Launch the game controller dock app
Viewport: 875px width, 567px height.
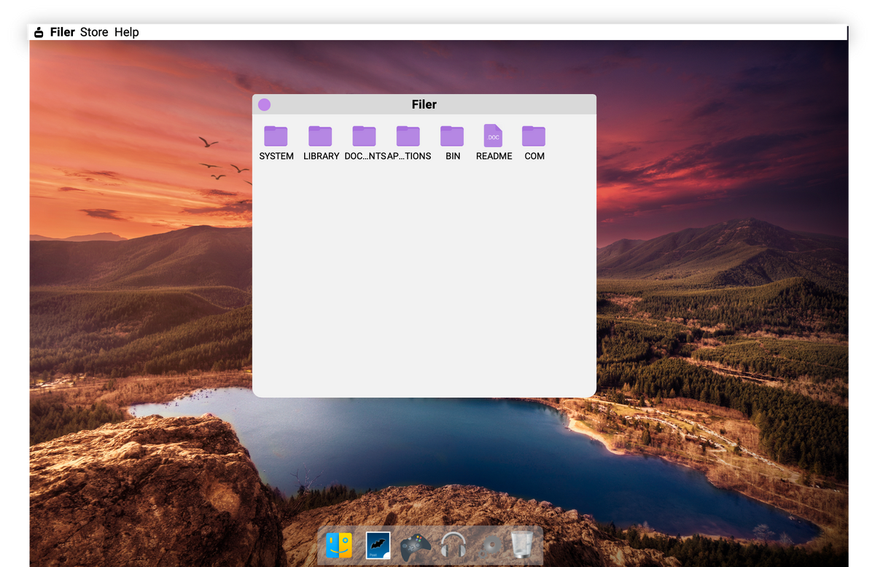click(x=416, y=546)
